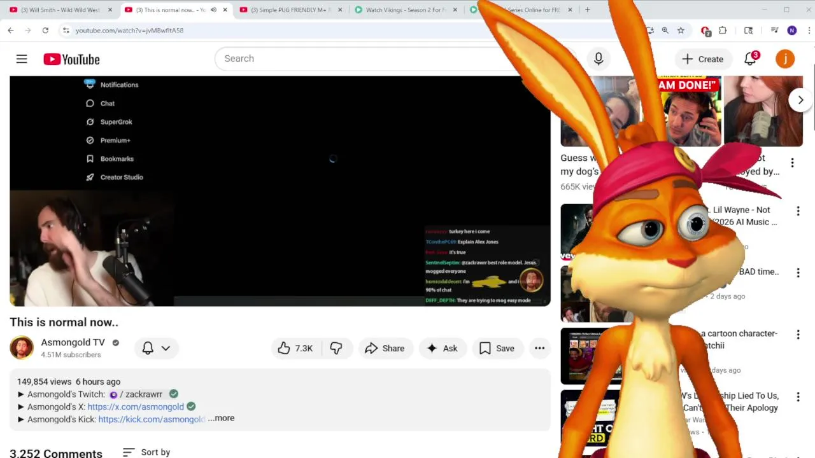View site information icon in address bar

click(66, 30)
